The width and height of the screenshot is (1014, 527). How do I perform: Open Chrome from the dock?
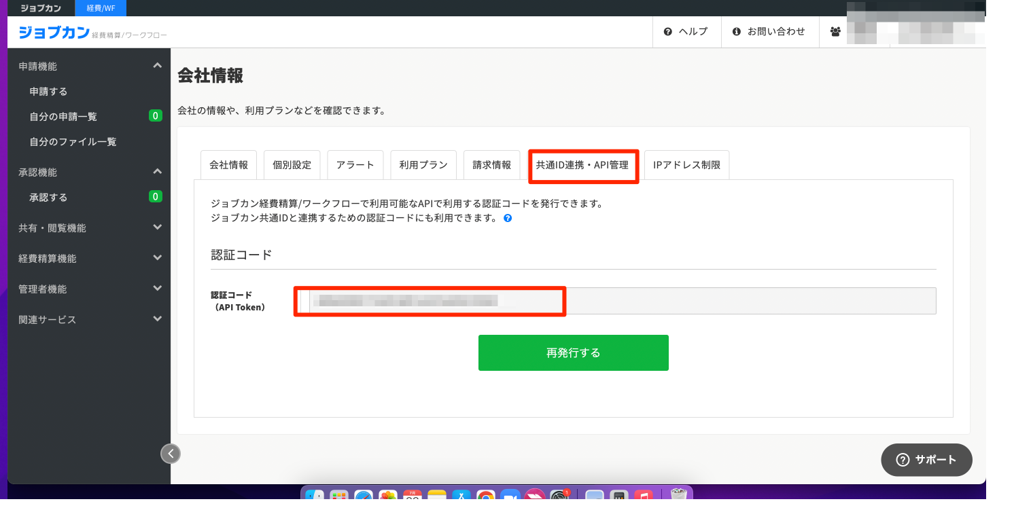click(x=485, y=498)
